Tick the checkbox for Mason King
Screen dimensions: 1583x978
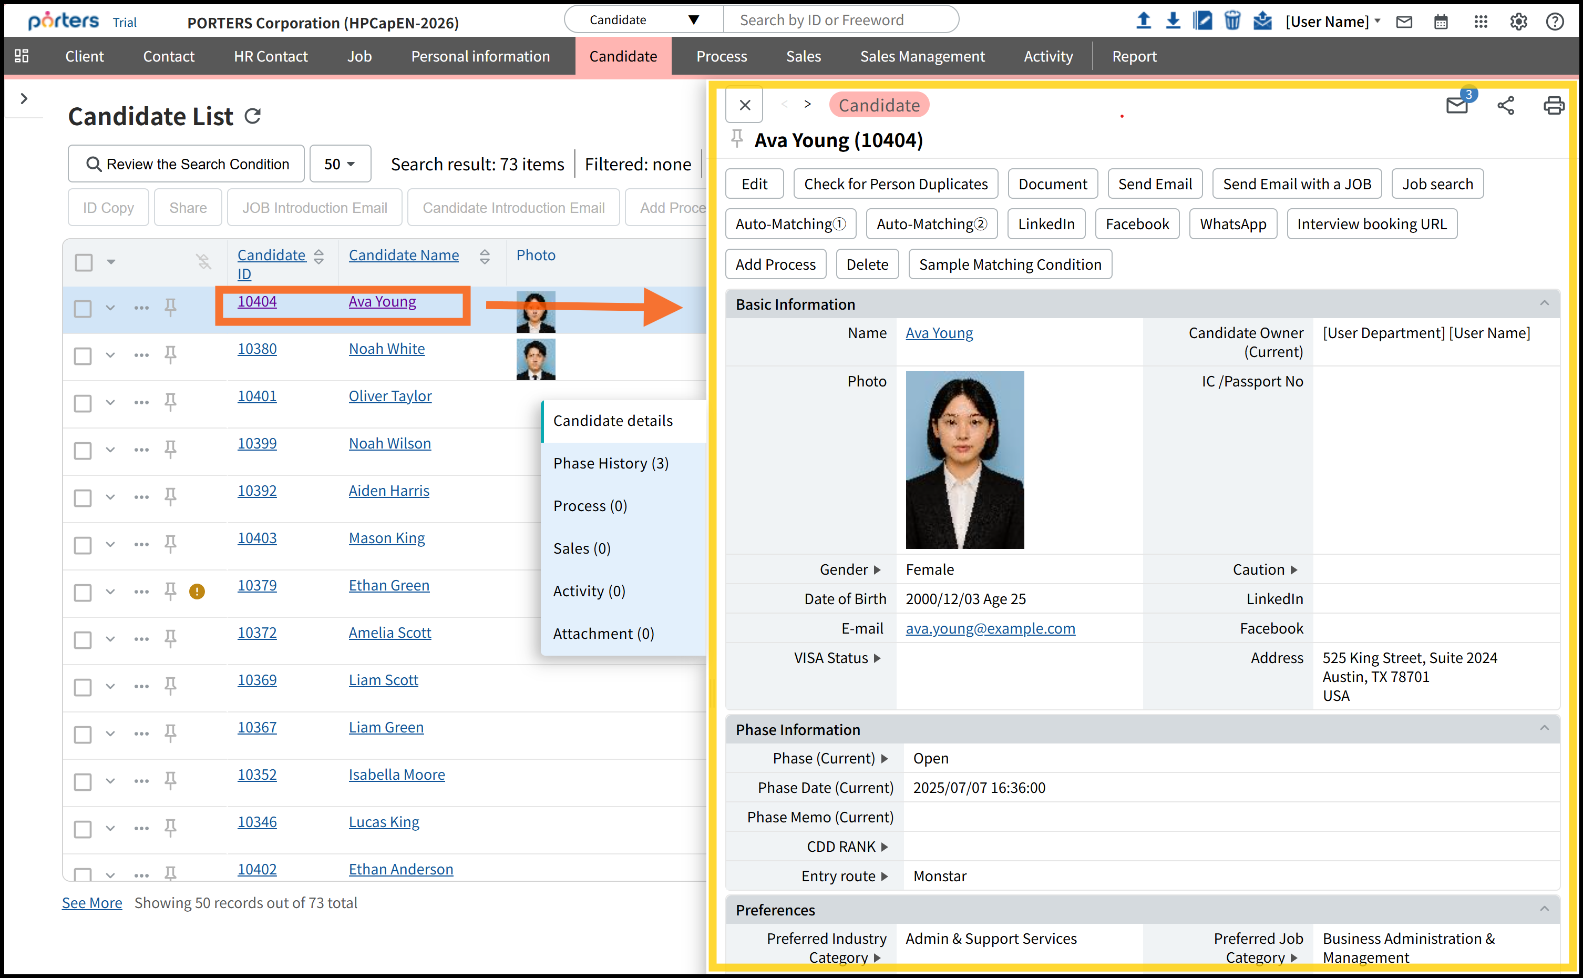click(x=83, y=545)
